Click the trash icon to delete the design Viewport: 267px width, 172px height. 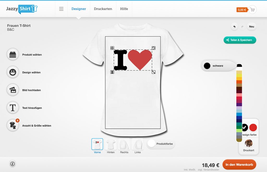click(x=112, y=72)
